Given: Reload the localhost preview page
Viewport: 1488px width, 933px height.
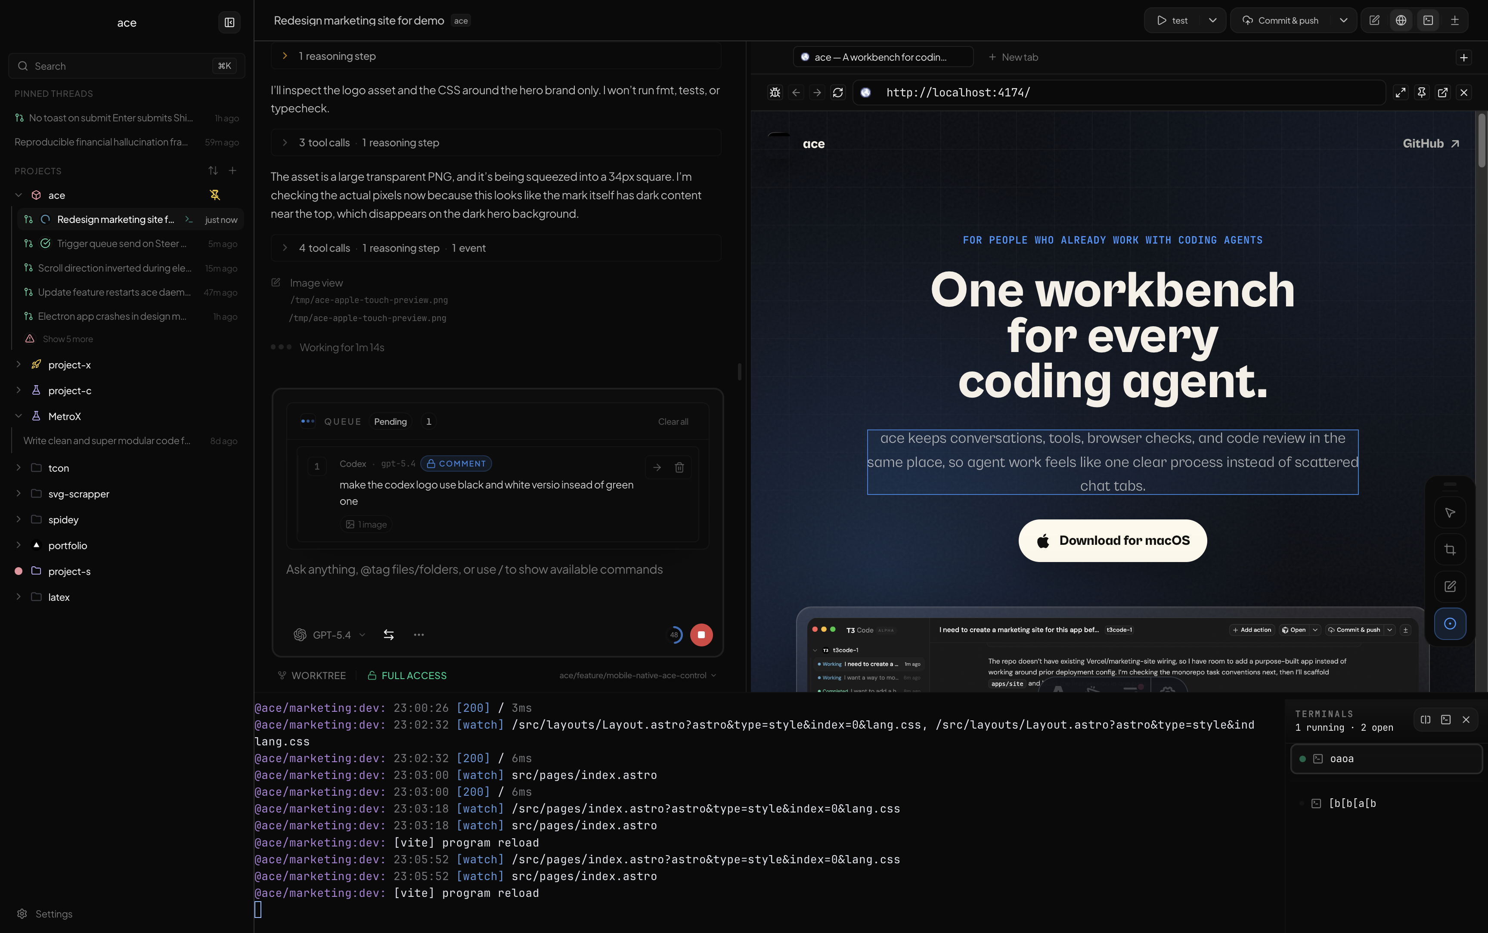Looking at the screenshot, I should (x=838, y=93).
